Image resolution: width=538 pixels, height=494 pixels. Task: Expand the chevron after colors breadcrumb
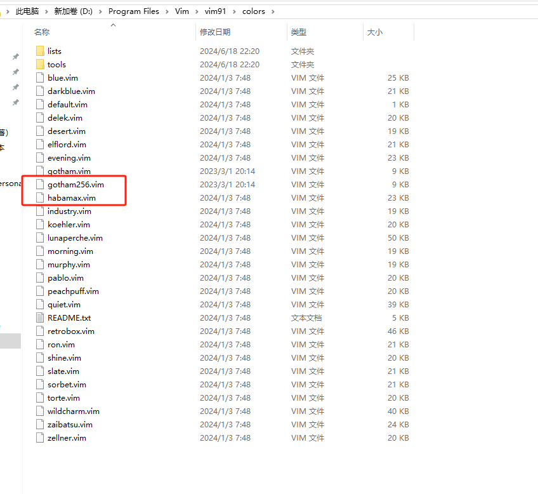click(273, 11)
